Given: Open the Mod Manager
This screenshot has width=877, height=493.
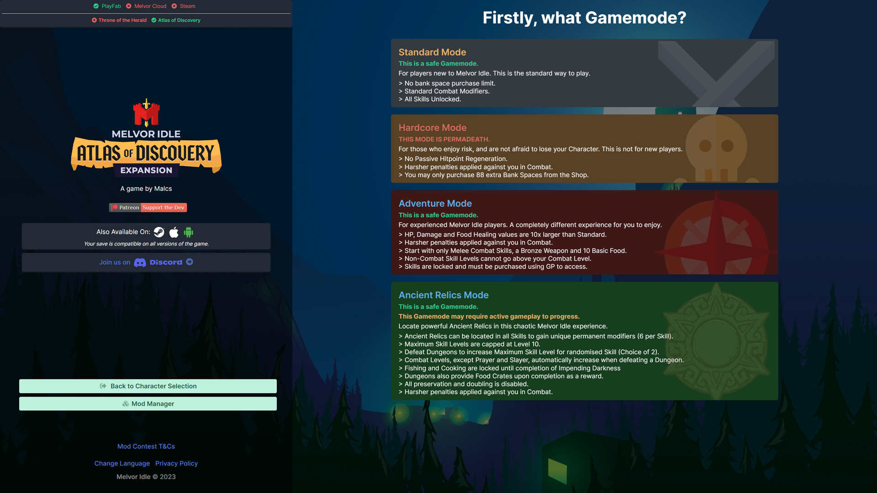Looking at the screenshot, I should click(148, 404).
